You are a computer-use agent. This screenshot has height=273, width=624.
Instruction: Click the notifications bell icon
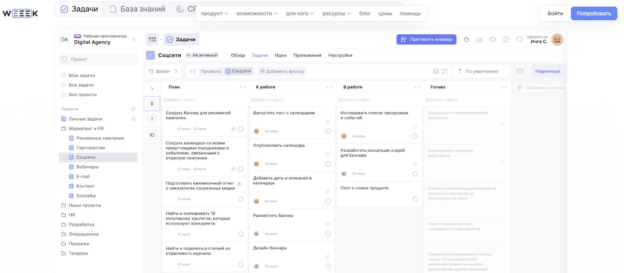pyautogui.click(x=493, y=39)
